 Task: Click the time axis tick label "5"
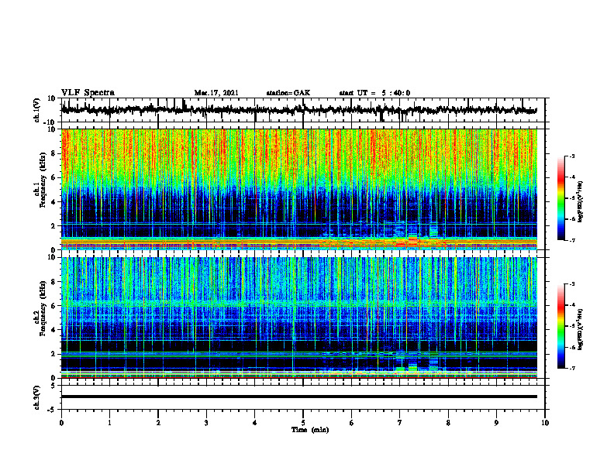point(303,423)
